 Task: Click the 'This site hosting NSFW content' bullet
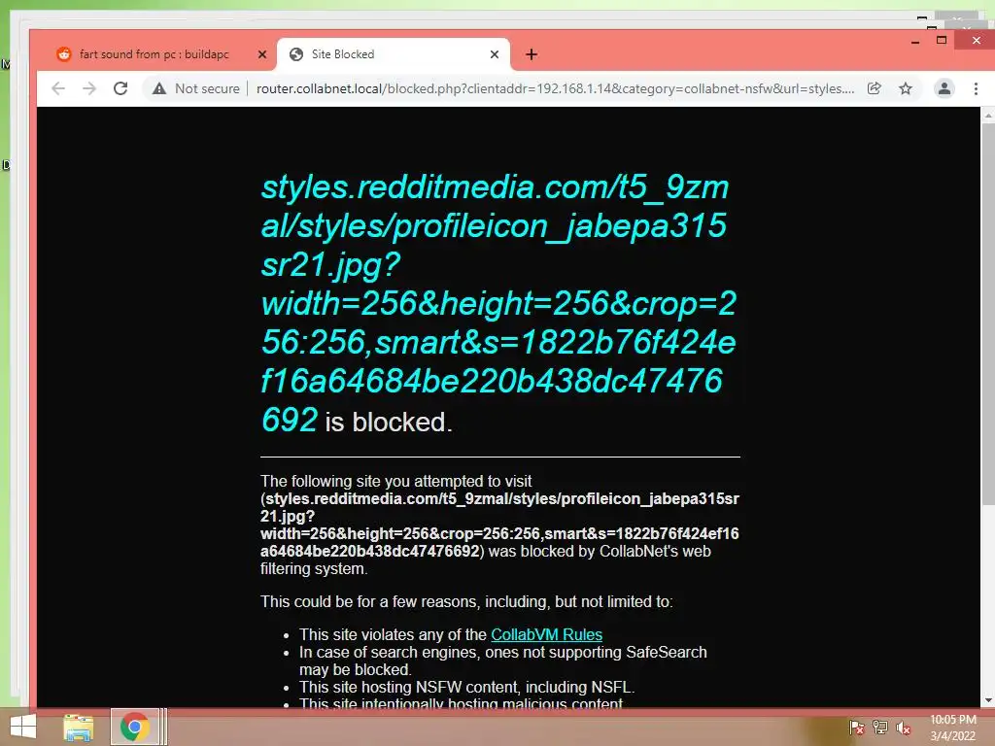tap(466, 688)
